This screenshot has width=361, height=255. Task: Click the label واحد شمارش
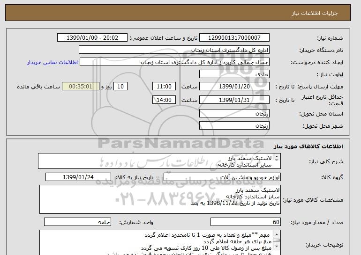pyautogui.click(x=136, y=222)
